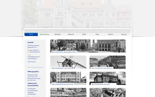Click the MIETERVEREIN GIFHORN caption label
This screenshot has width=155, height=97.
pos(61,68)
